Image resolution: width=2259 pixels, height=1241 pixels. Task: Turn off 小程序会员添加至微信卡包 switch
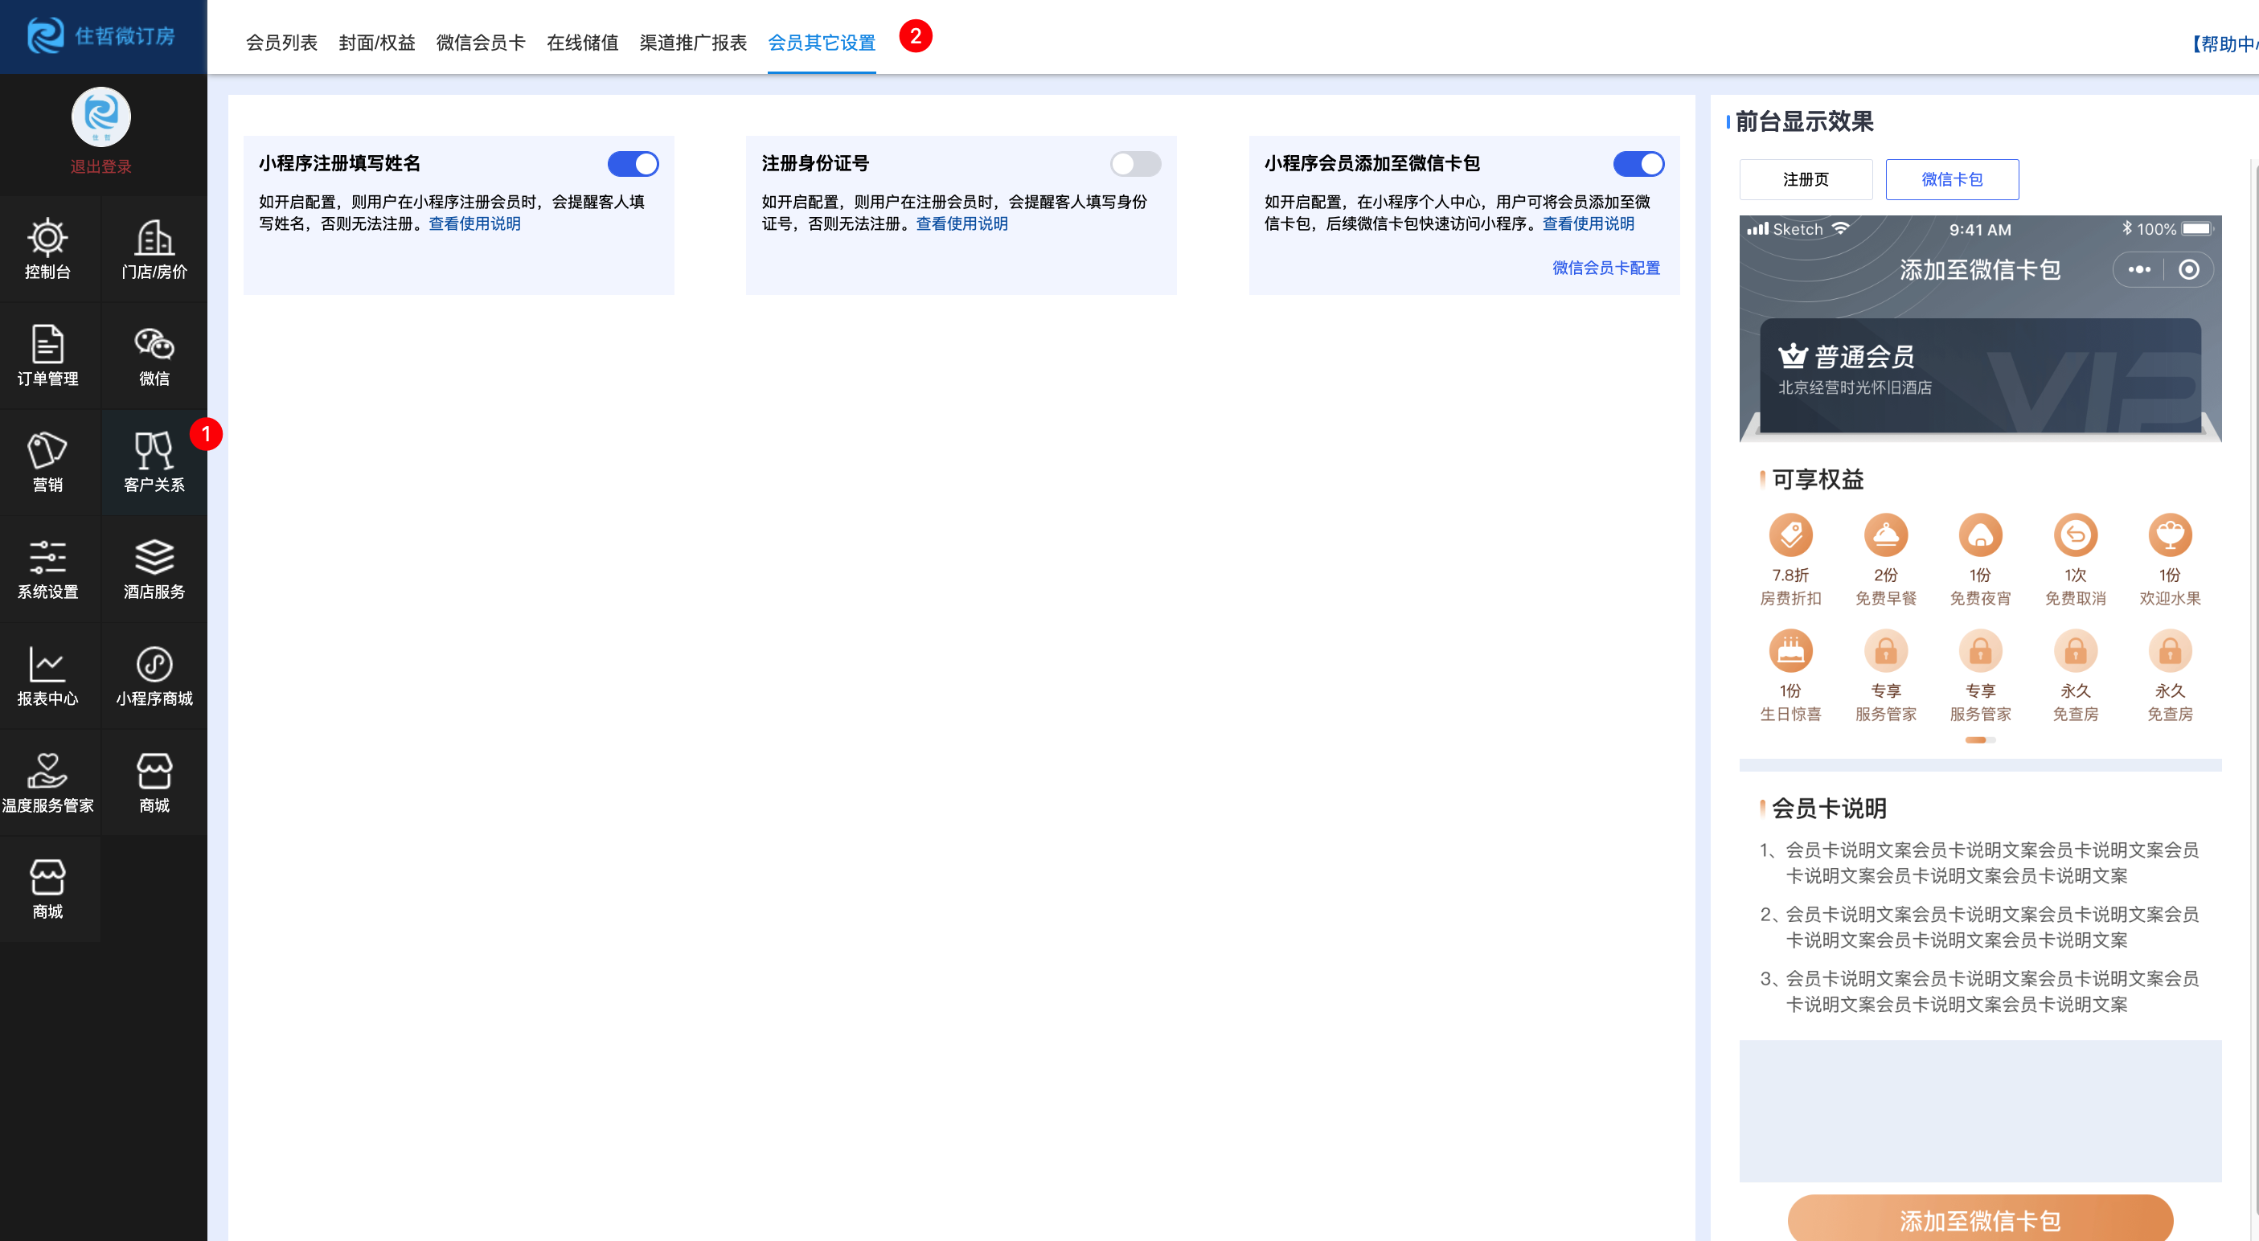pyautogui.click(x=1638, y=164)
